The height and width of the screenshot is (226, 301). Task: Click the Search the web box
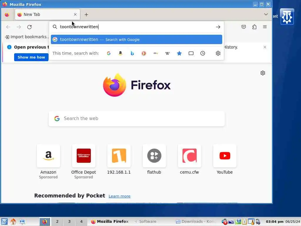pyautogui.click(x=136, y=119)
